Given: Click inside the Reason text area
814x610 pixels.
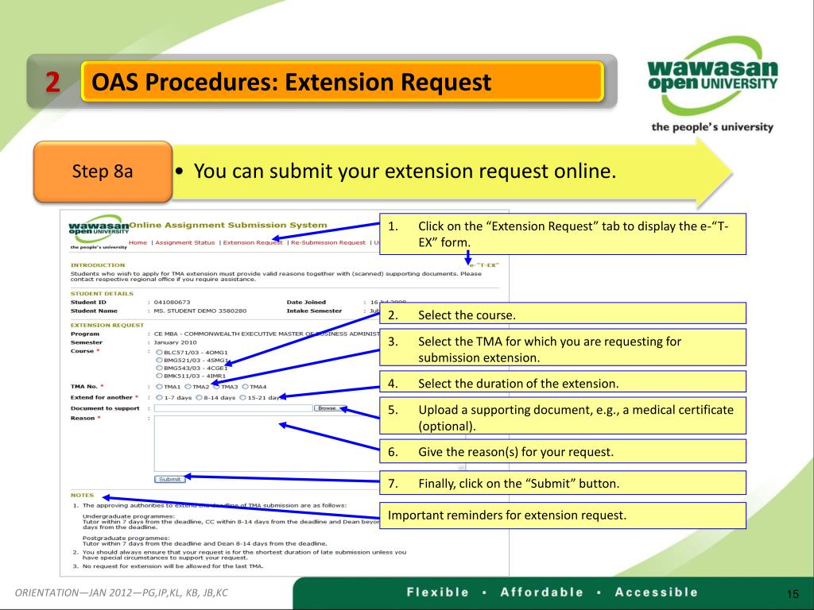Looking at the screenshot, I should pos(309,443).
